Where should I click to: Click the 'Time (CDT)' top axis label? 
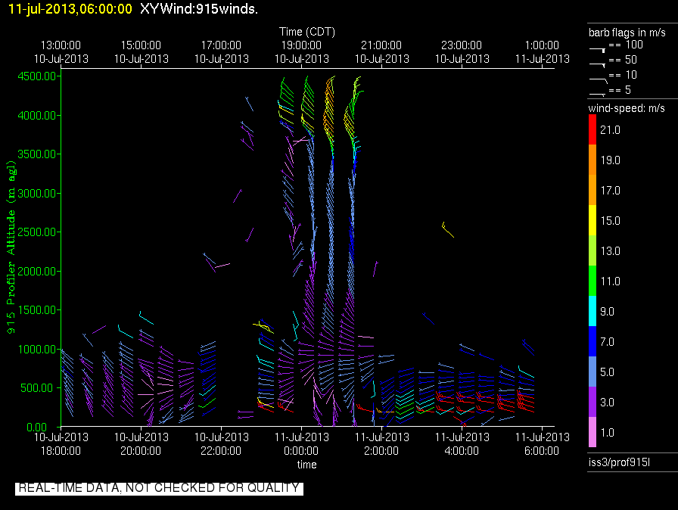click(x=307, y=32)
